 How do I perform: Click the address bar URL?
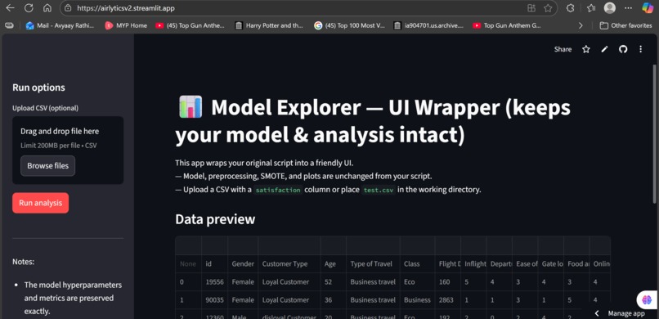126,8
